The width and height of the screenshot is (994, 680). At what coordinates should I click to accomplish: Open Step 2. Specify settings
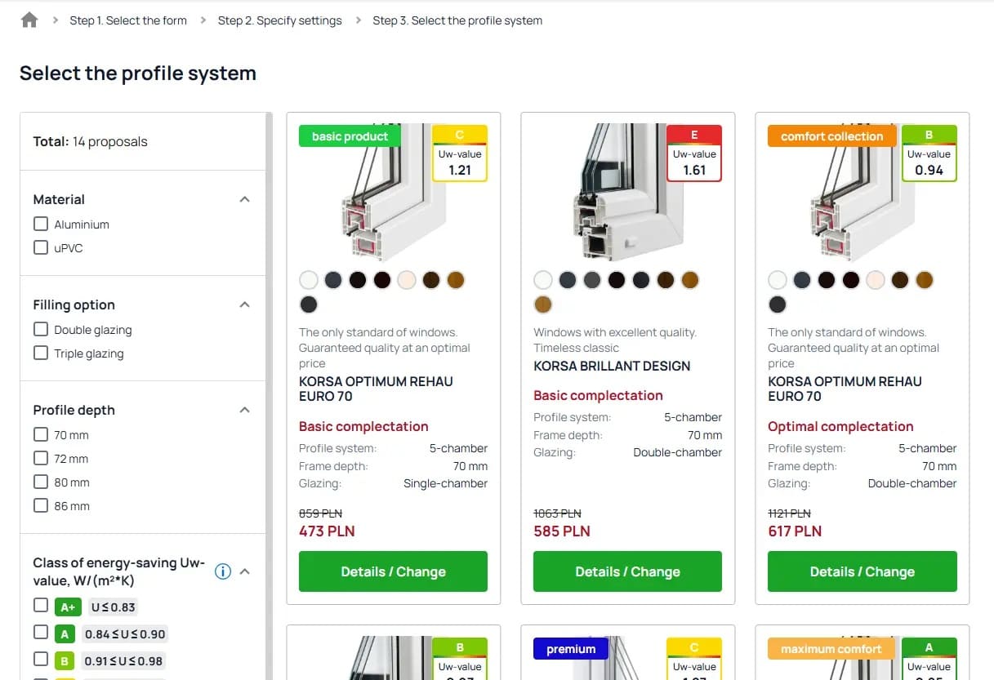[280, 20]
